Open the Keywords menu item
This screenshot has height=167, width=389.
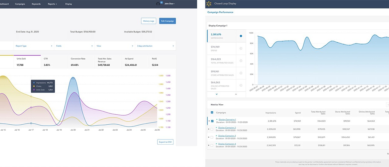36,4
